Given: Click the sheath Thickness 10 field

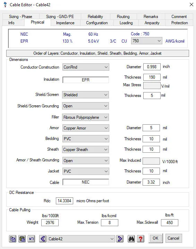Looking at the screenshot, I should (x=151, y=149).
